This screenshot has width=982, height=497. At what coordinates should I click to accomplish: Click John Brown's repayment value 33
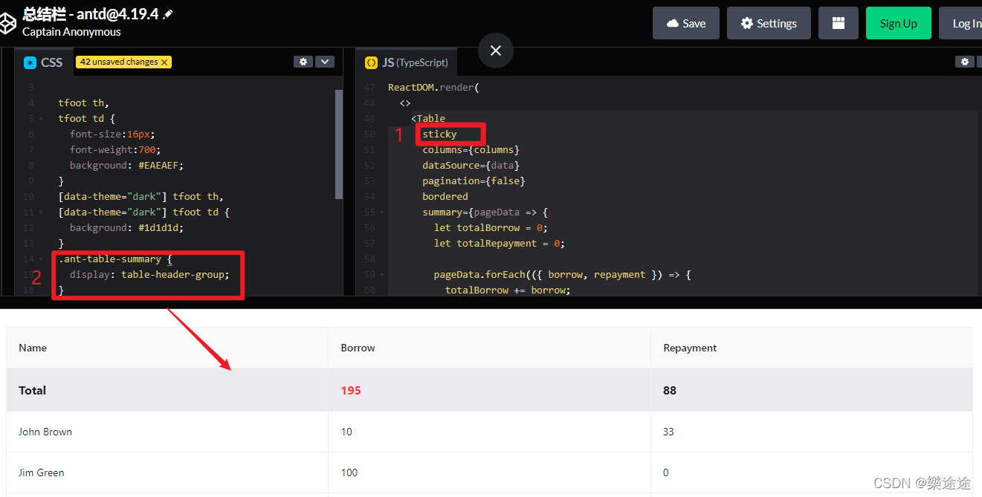click(x=668, y=432)
